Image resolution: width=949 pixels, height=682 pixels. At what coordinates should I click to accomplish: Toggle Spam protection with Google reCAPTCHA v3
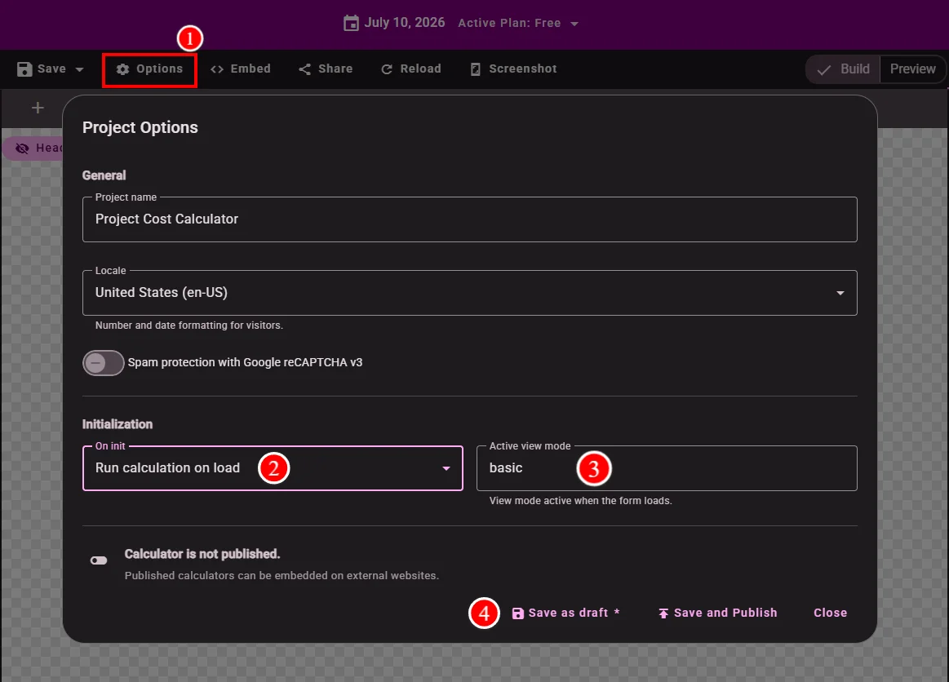click(x=103, y=363)
